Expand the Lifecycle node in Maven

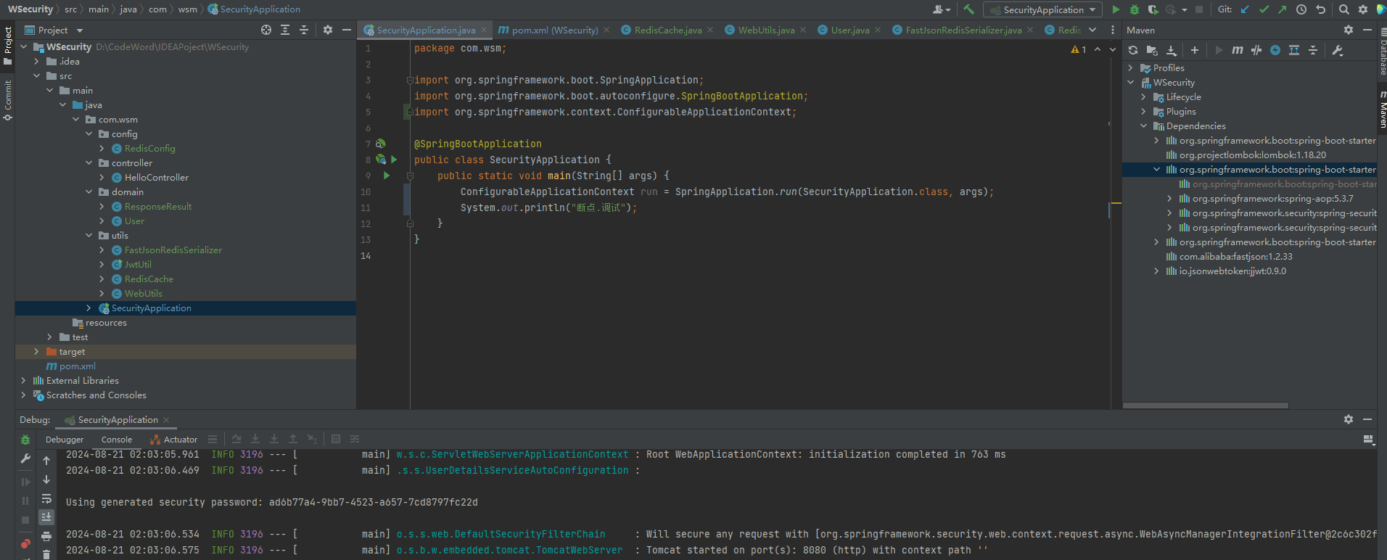point(1144,97)
